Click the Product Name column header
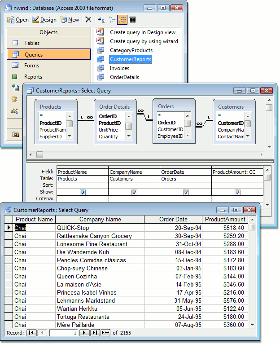 [x=34, y=220]
